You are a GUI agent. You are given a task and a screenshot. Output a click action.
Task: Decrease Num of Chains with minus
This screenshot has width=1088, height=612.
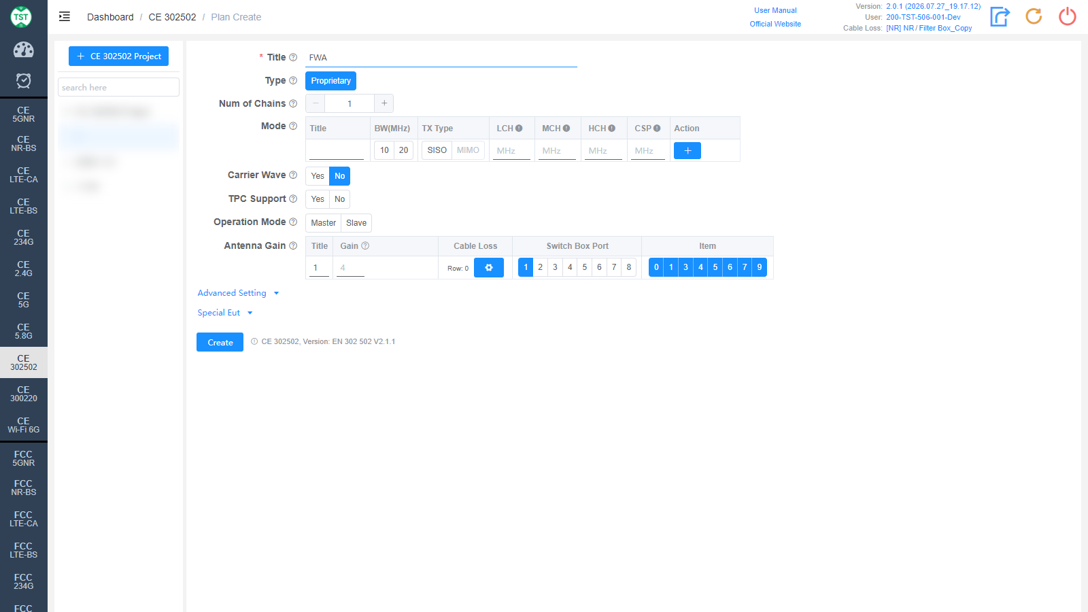point(316,103)
